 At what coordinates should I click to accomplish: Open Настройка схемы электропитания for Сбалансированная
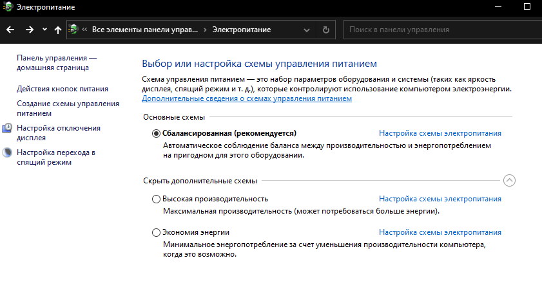[x=440, y=133]
